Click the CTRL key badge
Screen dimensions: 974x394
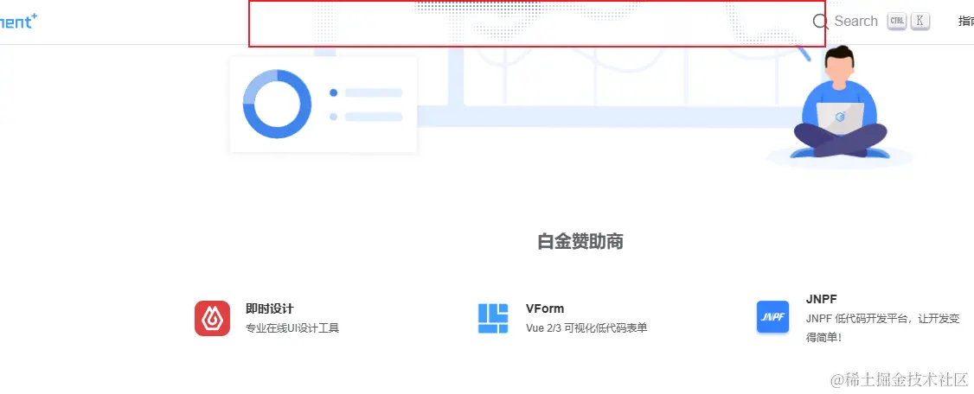click(x=897, y=21)
